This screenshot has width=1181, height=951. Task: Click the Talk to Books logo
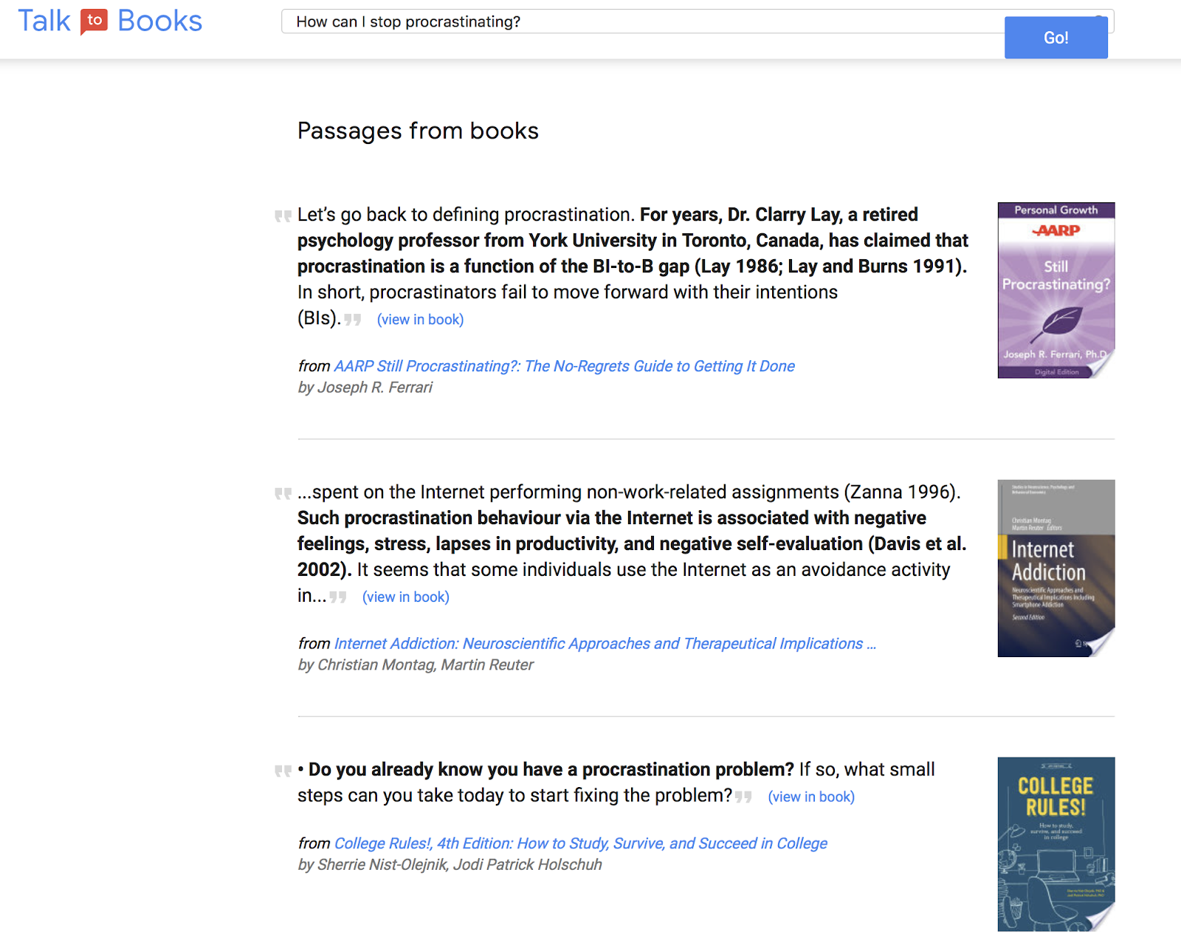click(x=110, y=21)
